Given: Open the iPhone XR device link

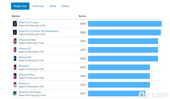Looking at the screenshot, I should point(25,57).
